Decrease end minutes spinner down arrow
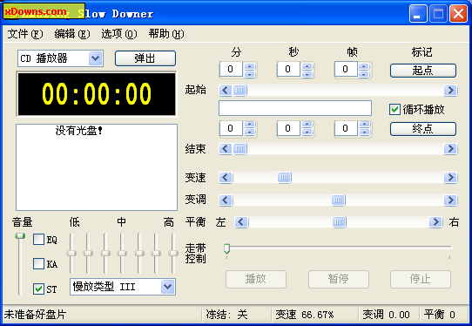The height and width of the screenshot is (326, 472). 250,132
